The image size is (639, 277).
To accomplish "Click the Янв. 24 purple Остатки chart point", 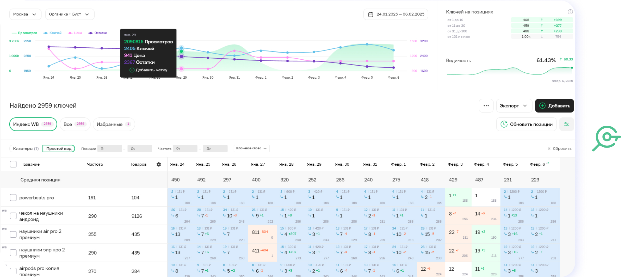I will 49,47.
